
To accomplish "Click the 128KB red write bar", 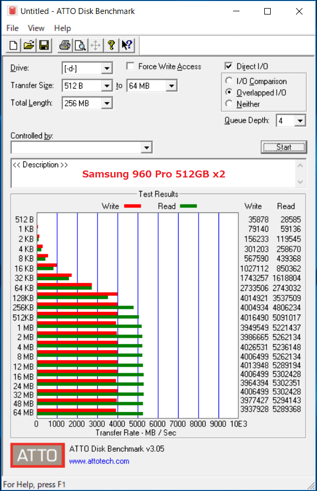I will (78, 294).
